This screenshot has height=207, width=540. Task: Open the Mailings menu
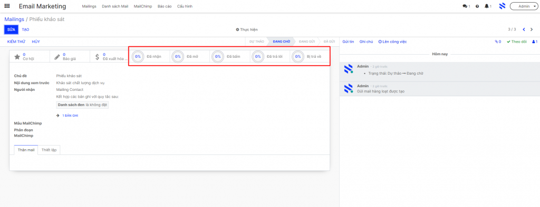click(x=89, y=6)
